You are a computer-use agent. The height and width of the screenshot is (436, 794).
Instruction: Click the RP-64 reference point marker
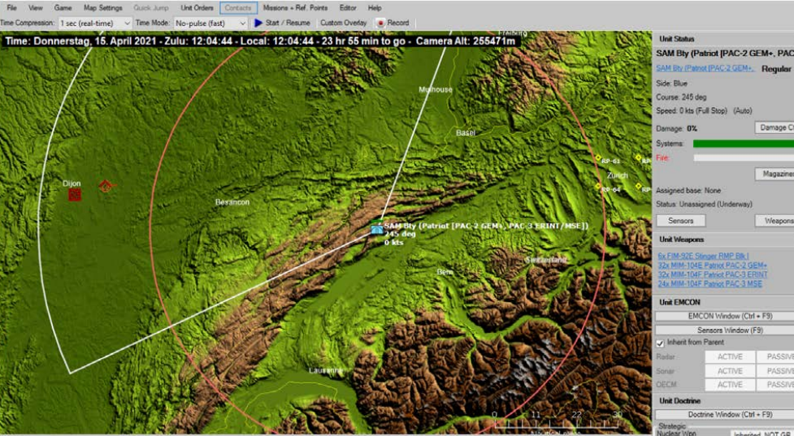pos(598,187)
